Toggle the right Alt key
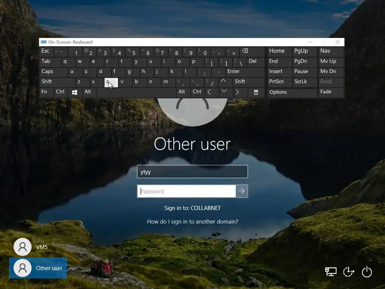Viewport: 385px width, 289px height. click(x=183, y=92)
